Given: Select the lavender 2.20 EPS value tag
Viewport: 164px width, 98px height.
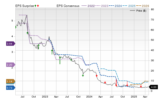Looking at the screenshot, I should (11, 65).
